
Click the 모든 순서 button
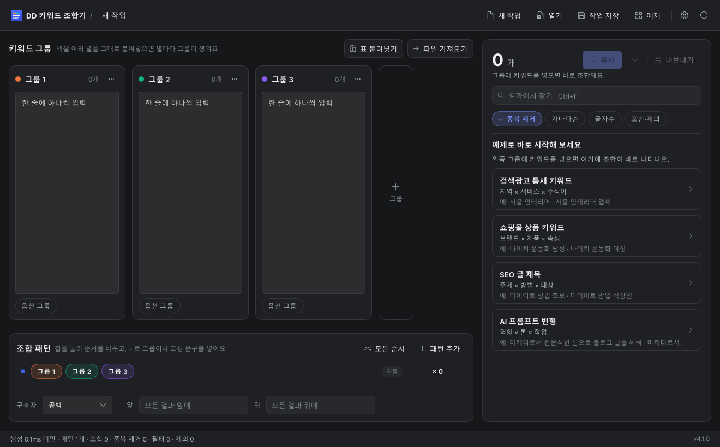tap(385, 348)
